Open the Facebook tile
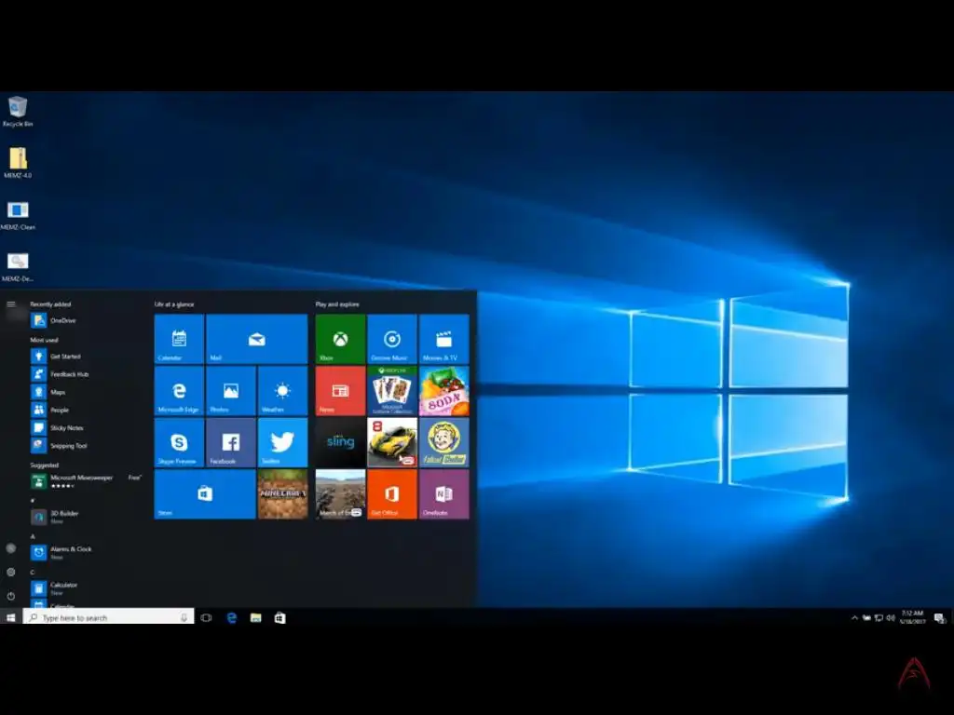This screenshot has height=715, width=954. coord(231,442)
